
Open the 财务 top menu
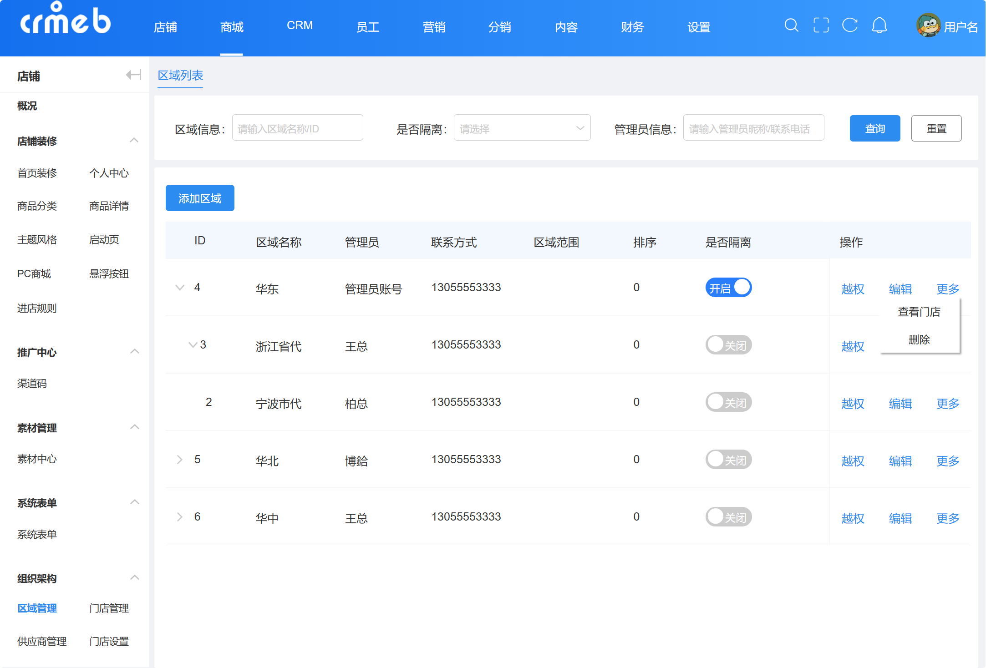click(632, 27)
